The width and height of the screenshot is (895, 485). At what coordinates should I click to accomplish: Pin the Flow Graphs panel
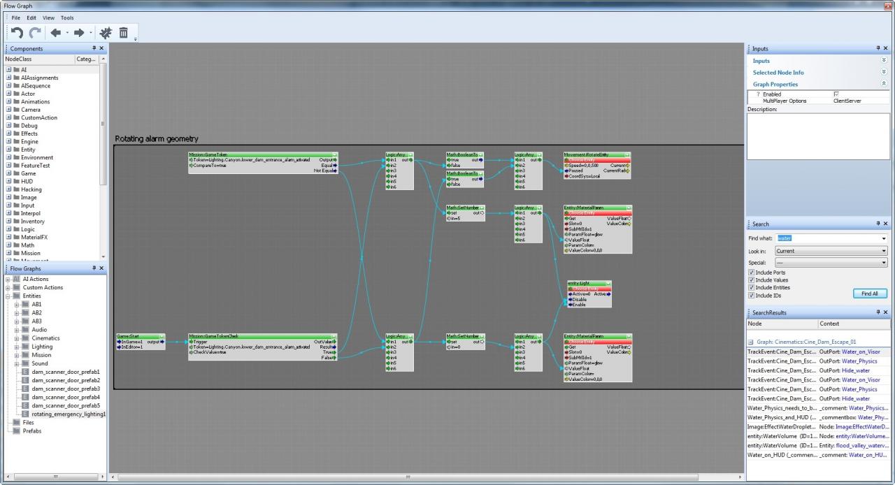[94, 268]
